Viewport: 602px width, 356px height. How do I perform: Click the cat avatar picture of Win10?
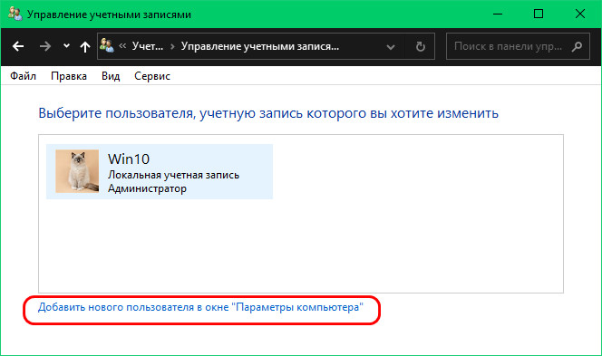tap(77, 171)
